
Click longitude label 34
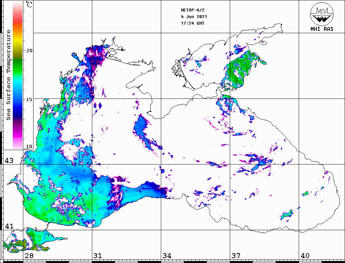pos(167,255)
